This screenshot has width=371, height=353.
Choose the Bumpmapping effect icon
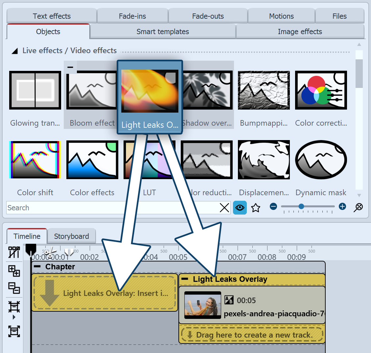[x=264, y=90]
